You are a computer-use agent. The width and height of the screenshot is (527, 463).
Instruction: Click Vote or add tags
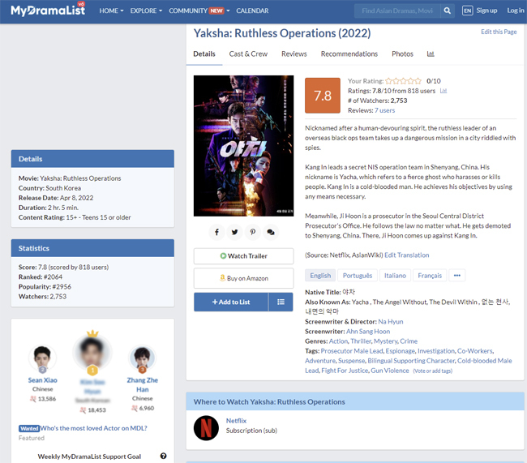pos(433,371)
